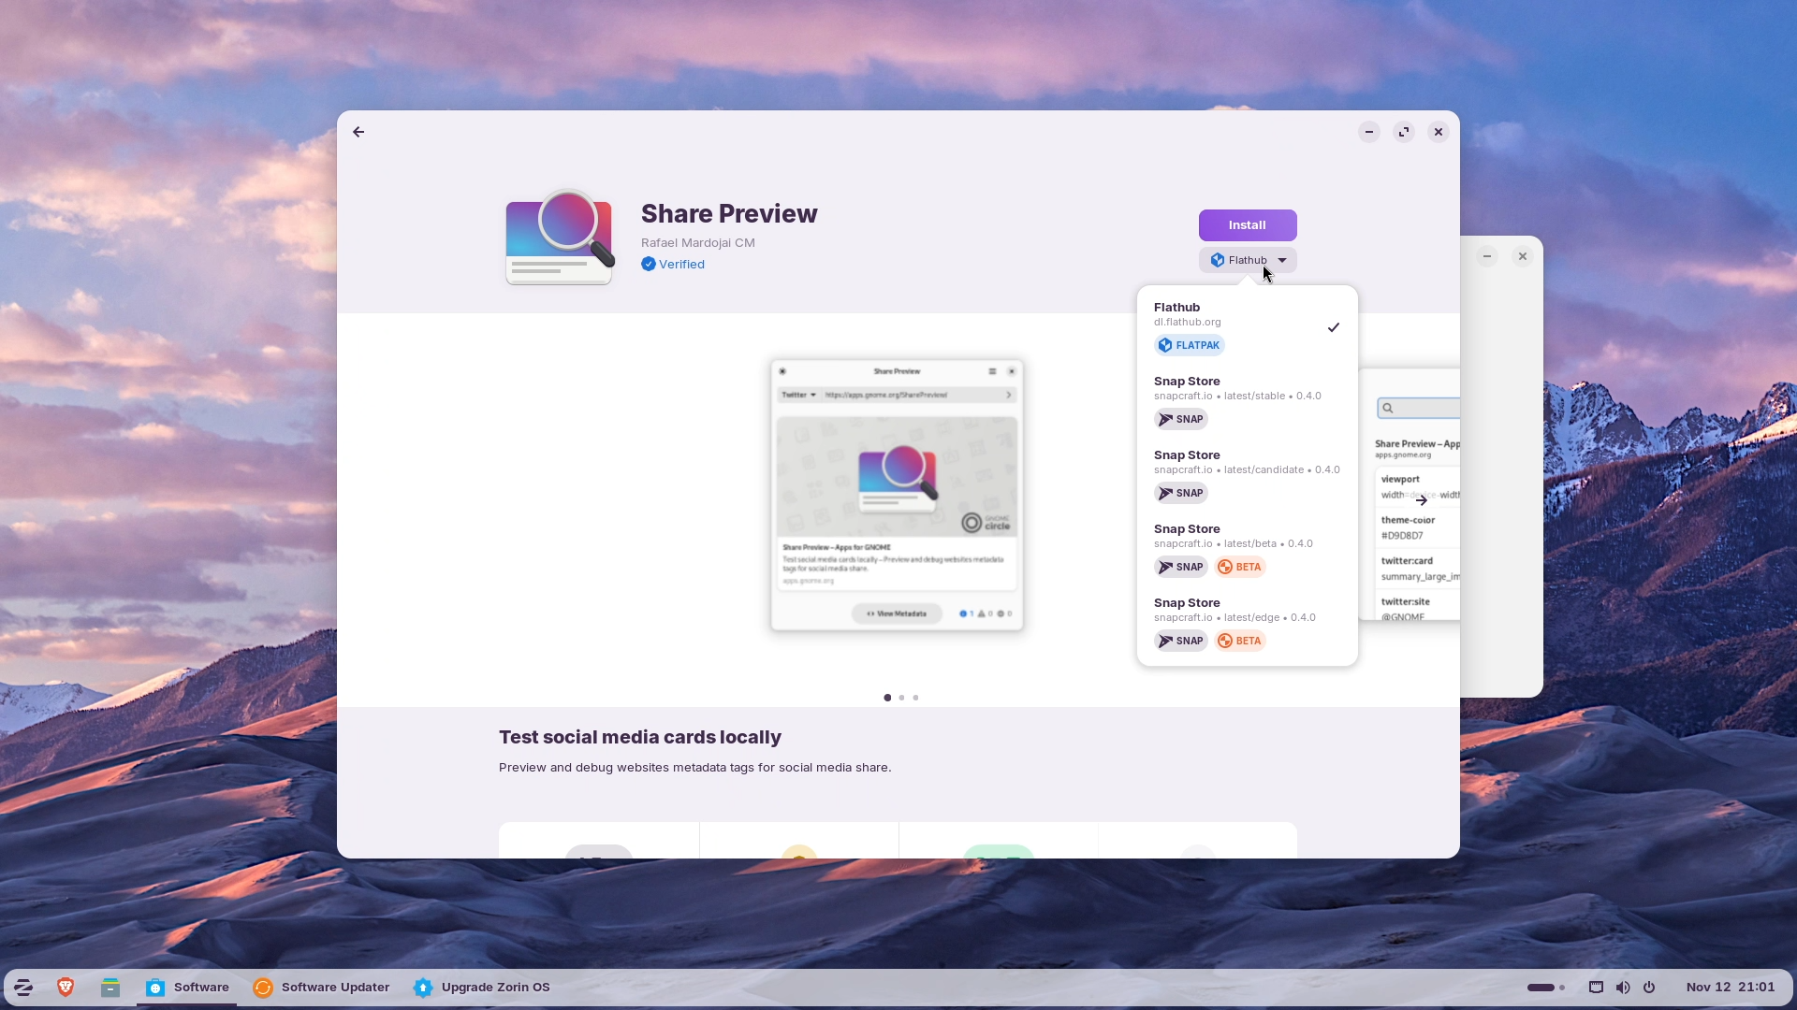Click the Flatpak badge under Flathub source
The image size is (1797, 1010).
1189,344
